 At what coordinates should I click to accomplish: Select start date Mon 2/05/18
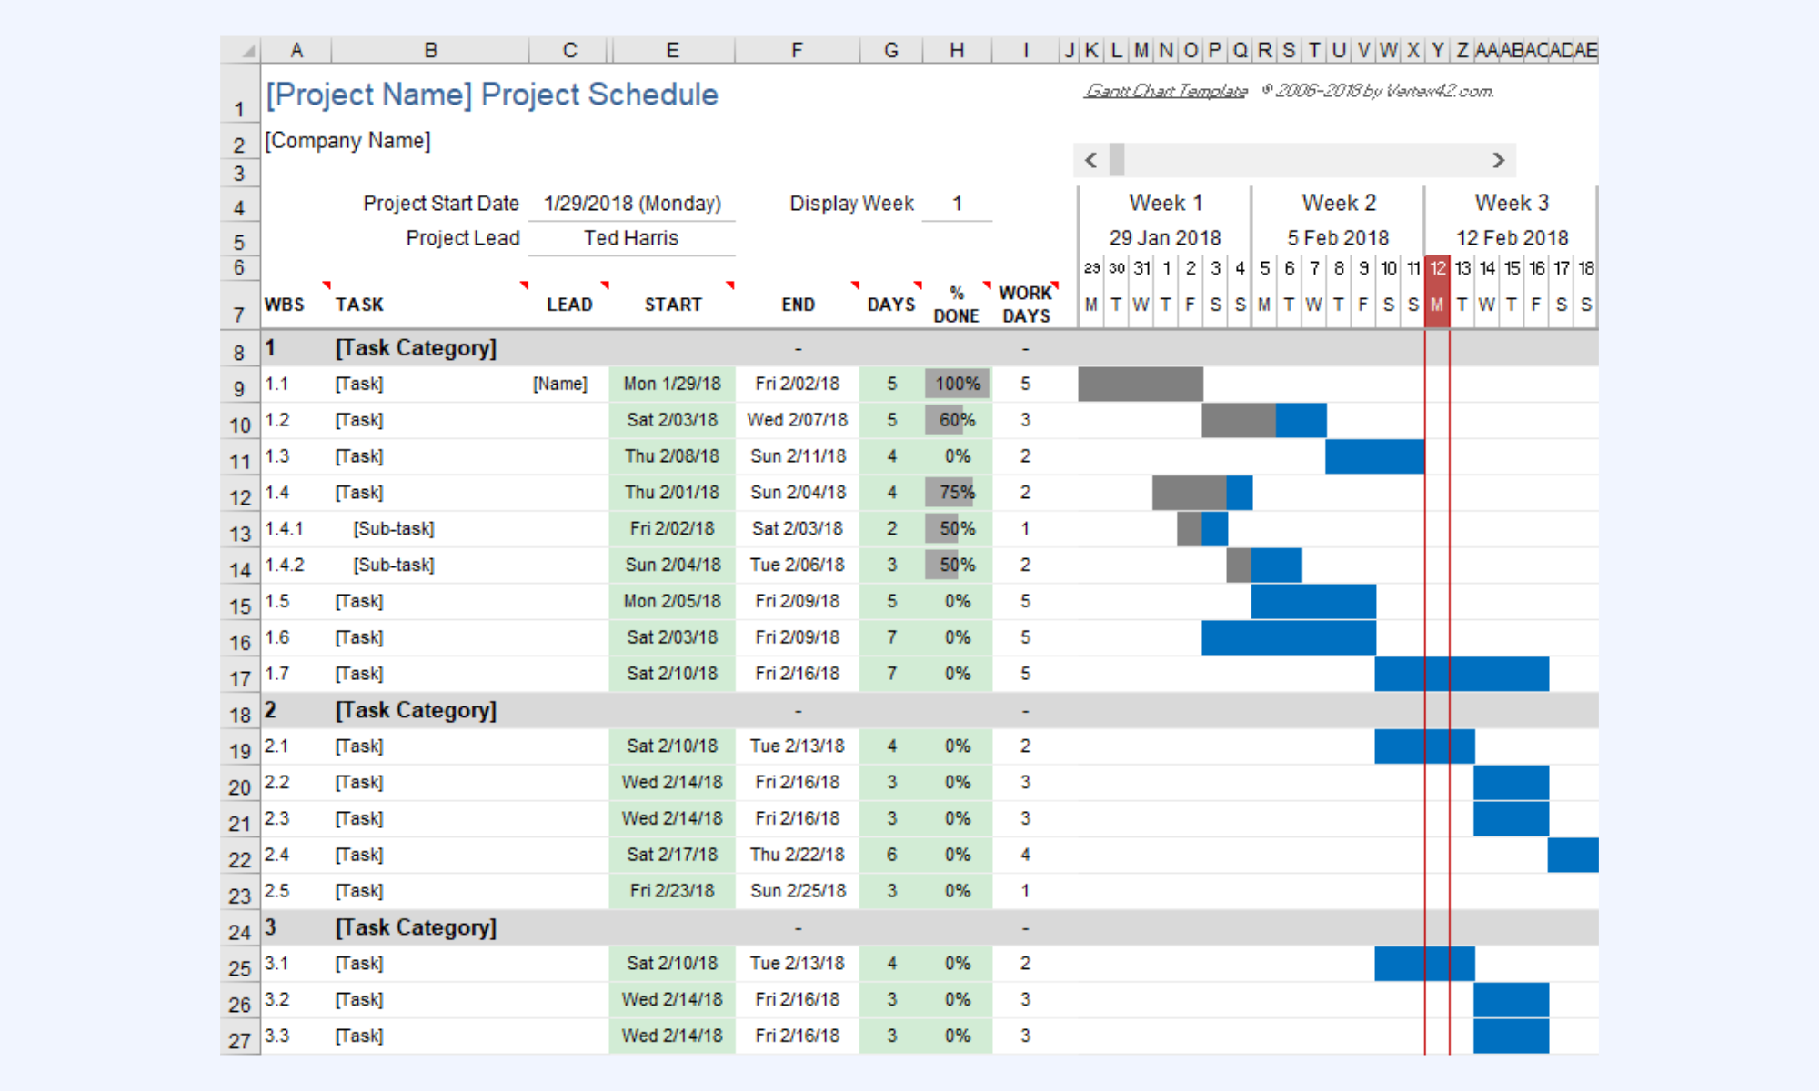(672, 602)
